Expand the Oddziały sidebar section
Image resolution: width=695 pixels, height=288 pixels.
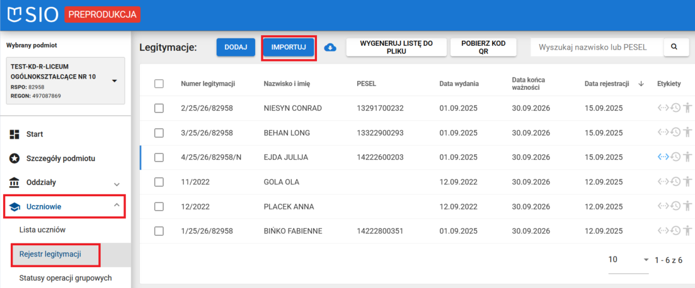click(x=117, y=183)
